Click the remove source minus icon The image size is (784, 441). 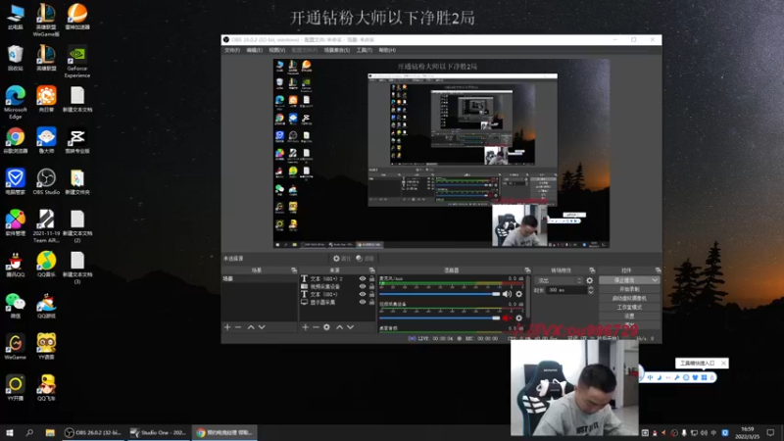[316, 327]
